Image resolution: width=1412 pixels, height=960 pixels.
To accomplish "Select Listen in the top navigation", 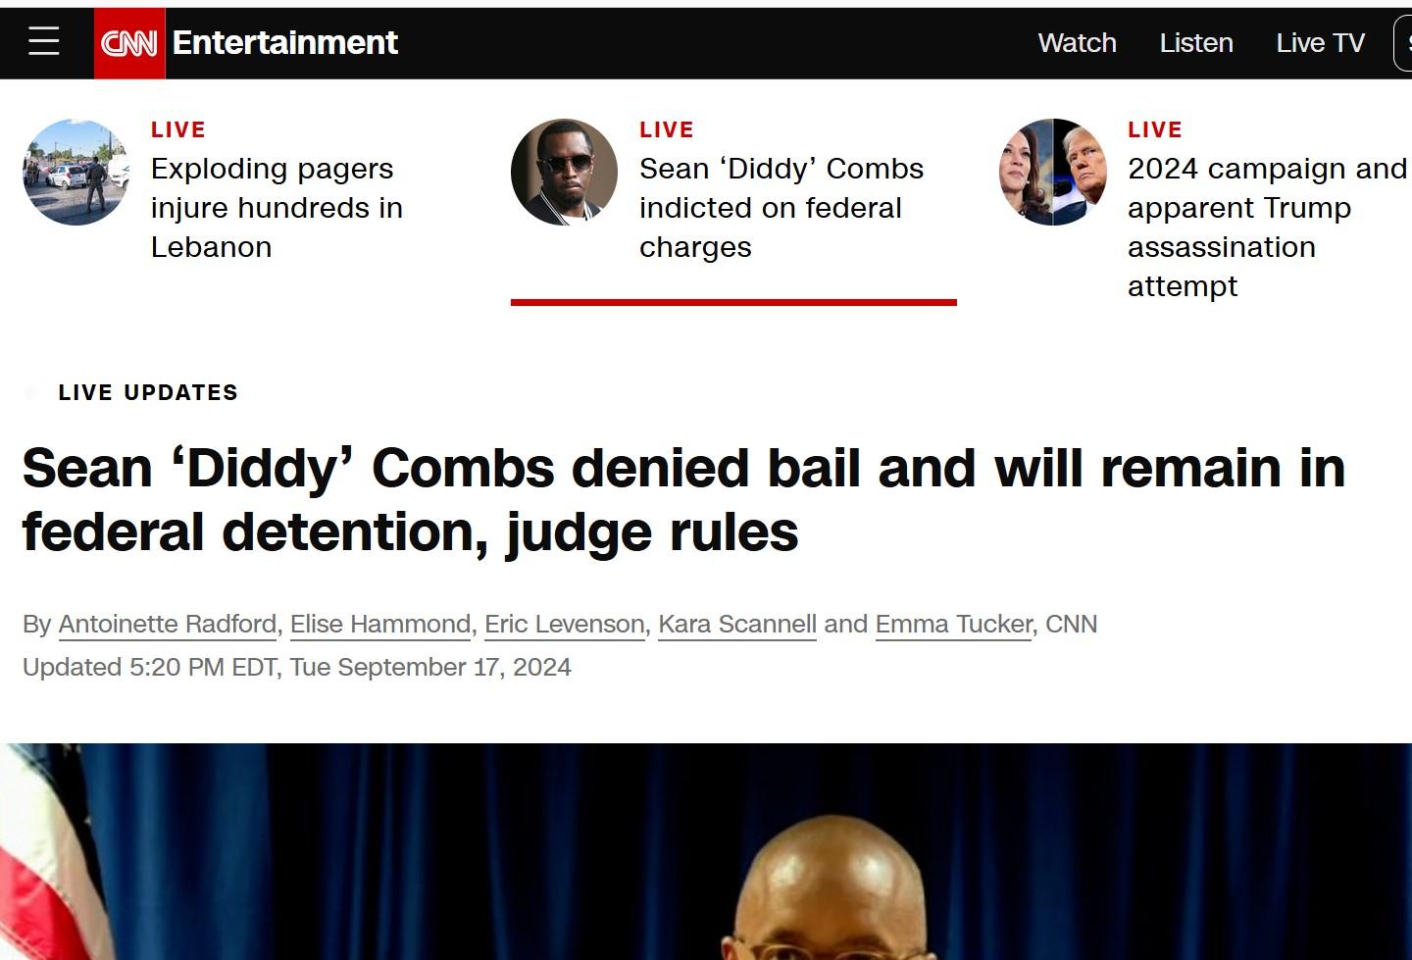I will pos(1196,43).
